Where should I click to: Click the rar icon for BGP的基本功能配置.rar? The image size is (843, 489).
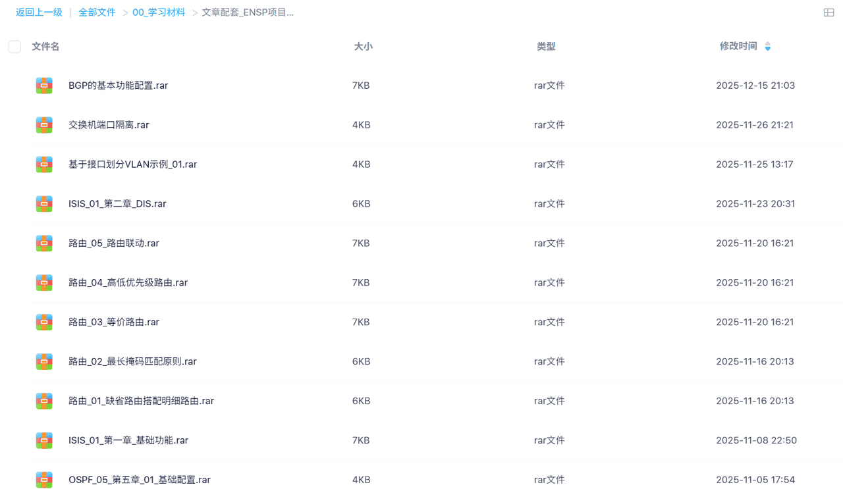(44, 86)
